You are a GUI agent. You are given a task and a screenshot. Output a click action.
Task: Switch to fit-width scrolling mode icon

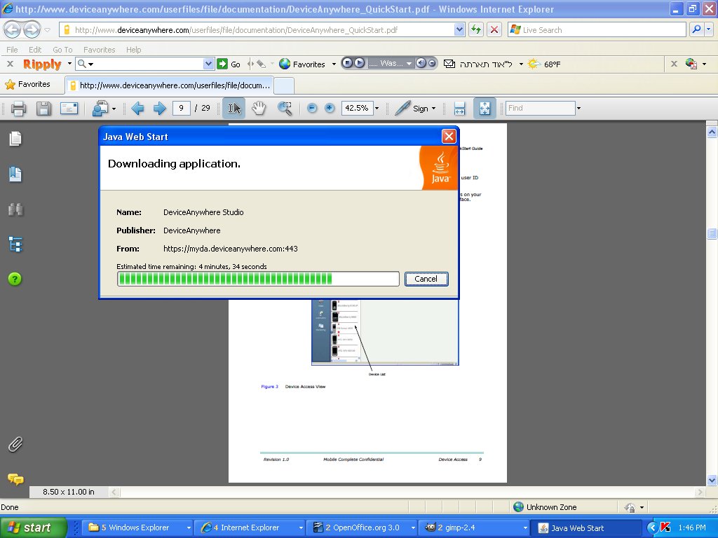pos(459,109)
